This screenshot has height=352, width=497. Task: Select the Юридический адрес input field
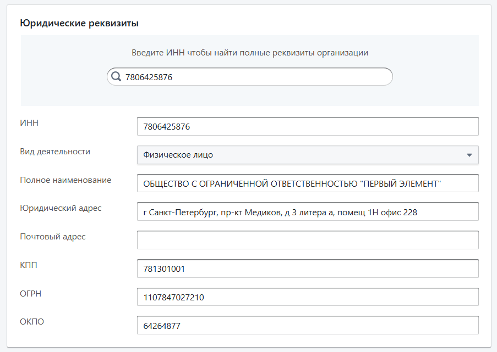[x=307, y=211]
